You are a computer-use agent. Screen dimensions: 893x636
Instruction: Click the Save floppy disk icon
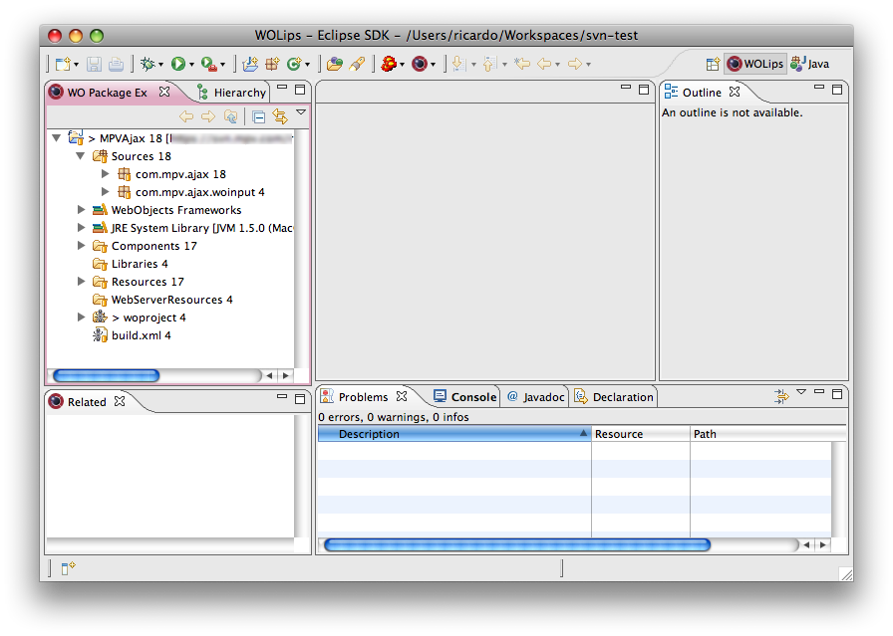click(94, 64)
